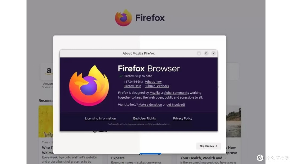
Task: Open the What's new link
Action: coord(153,82)
